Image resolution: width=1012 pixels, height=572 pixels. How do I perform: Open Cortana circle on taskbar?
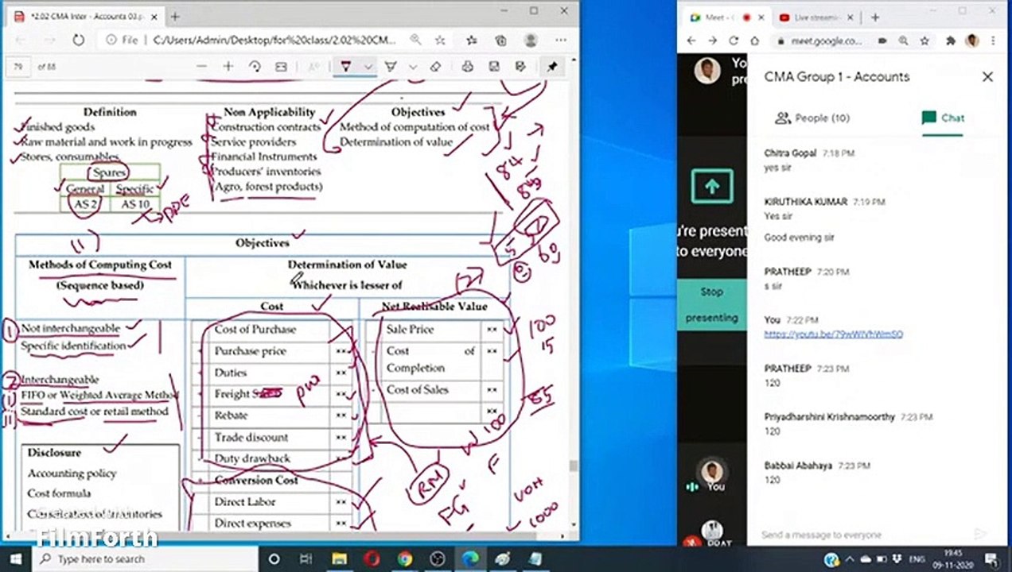[274, 559]
